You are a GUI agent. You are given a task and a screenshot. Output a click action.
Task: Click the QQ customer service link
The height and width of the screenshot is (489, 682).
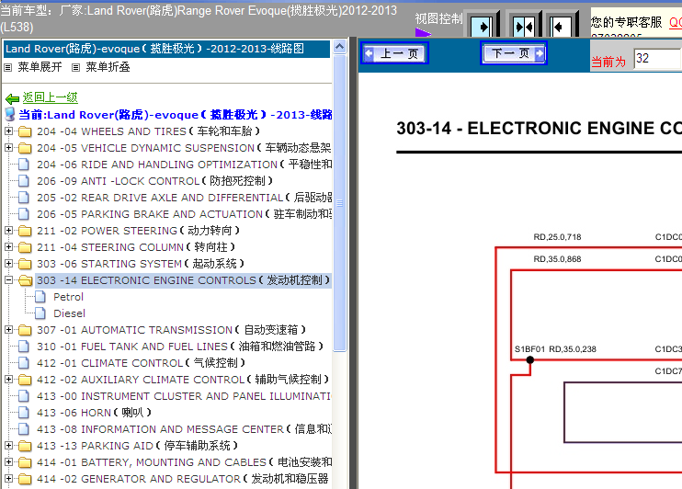(675, 22)
